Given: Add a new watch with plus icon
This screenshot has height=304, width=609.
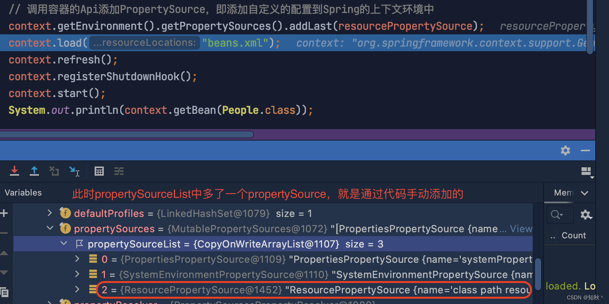Looking at the screenshot, I should pos(4,213).
